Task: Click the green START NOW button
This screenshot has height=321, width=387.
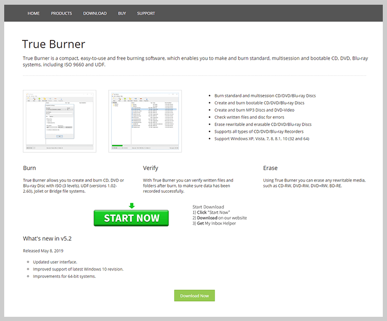Action: [x=131, y=218]
